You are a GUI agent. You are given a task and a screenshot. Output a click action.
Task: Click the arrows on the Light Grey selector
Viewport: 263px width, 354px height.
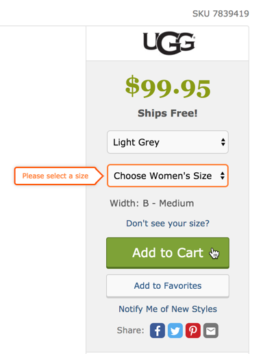coord(223,142)
